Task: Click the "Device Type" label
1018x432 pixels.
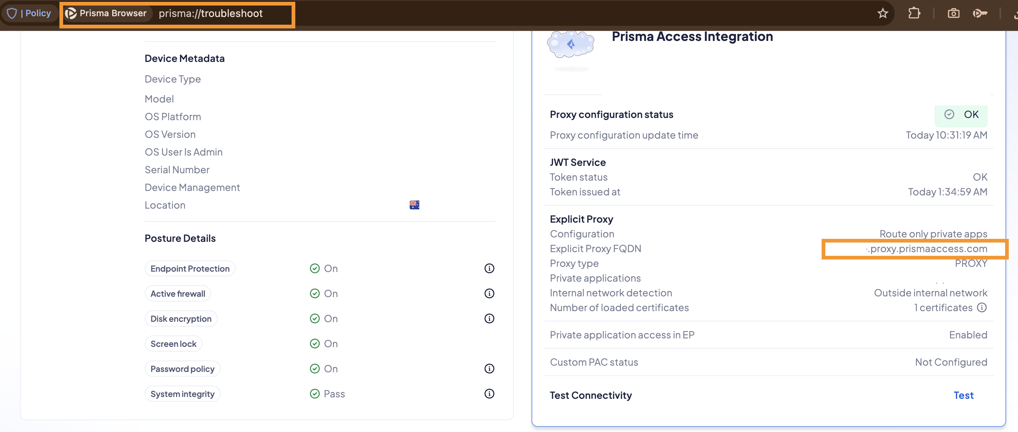Action: tap(172, 79)
